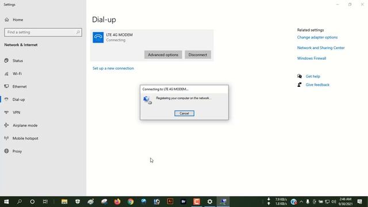Open Windows Firewall link

(312, 58)
